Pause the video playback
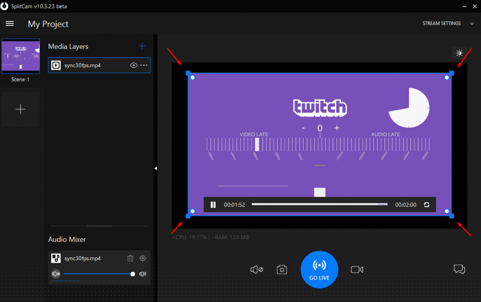Viewport: 481px width, 302px height. (213, 204)
